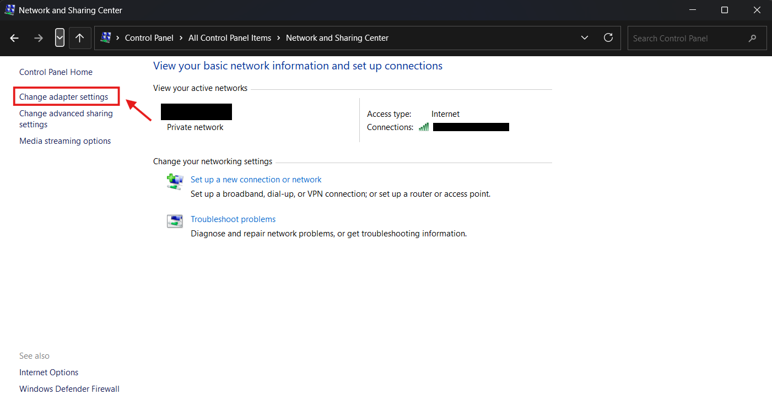
Task: Open Windows Defender Firewall link
Action: coord(69,389)
